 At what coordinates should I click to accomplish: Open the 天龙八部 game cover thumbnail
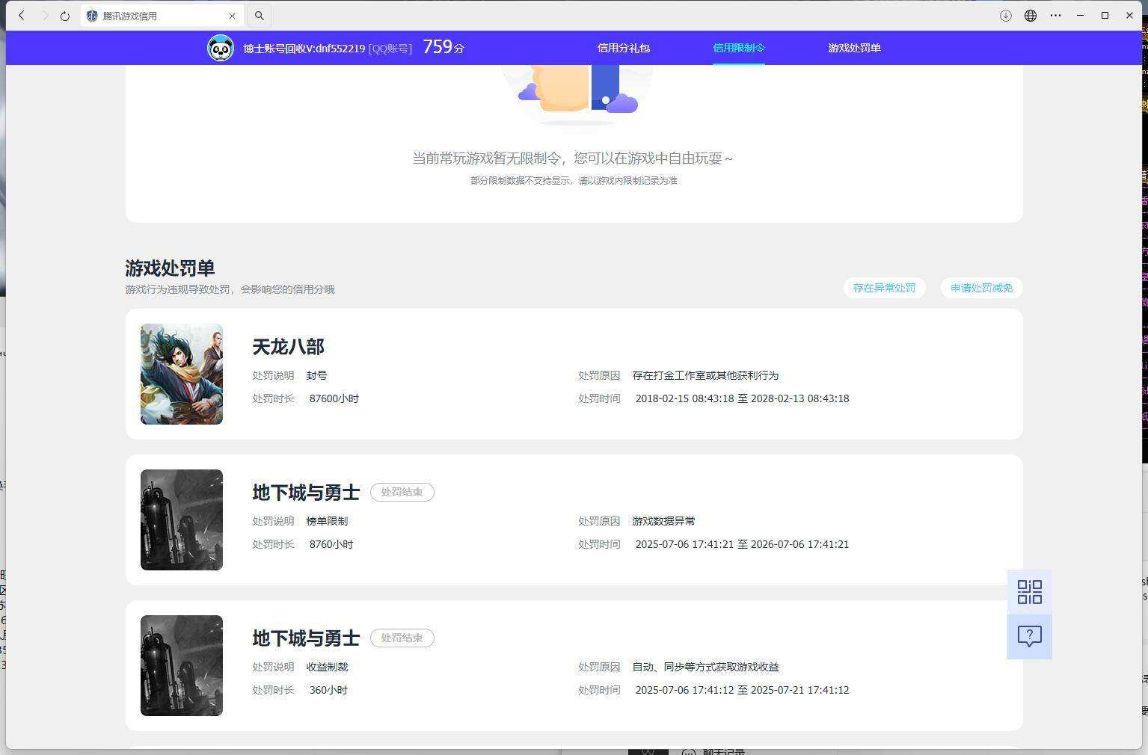182,374
